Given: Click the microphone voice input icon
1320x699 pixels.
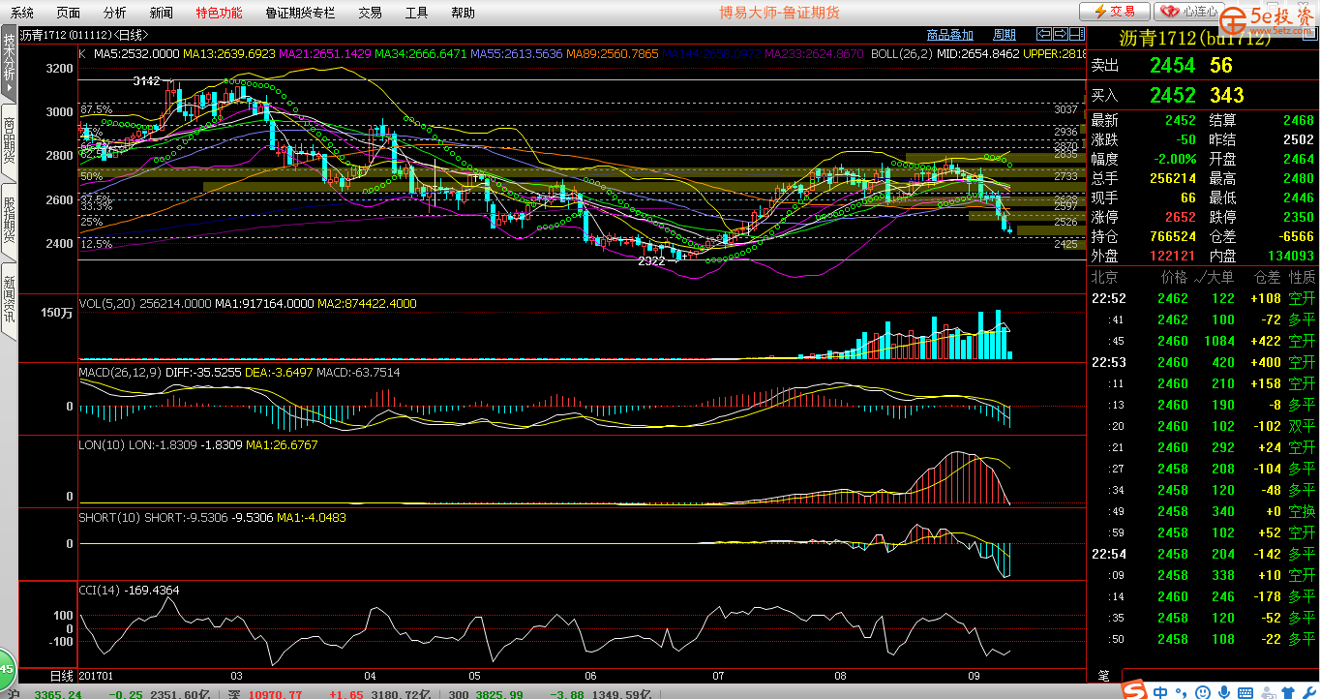Looking at the screenshot, I should pos(1224,692).
